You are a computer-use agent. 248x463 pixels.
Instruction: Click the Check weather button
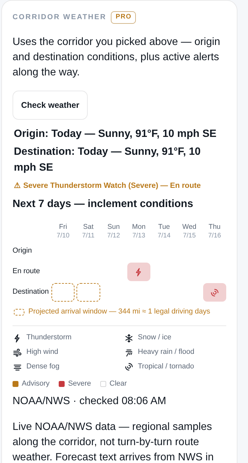click(x=50, y=105)
